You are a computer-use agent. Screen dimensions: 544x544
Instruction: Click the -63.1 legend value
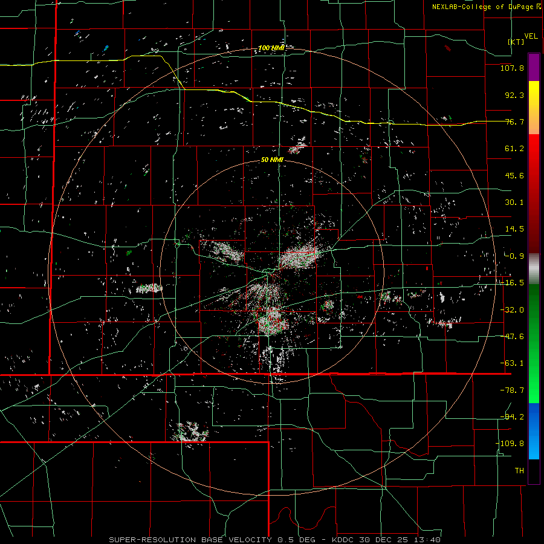point(512,363)
